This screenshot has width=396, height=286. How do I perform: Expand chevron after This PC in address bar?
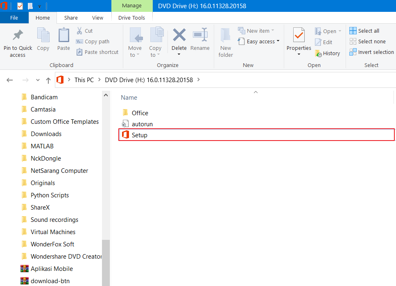point(99,80)
